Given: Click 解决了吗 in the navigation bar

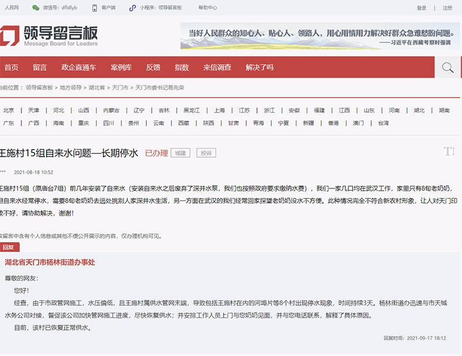Looking at the screenshot, I should click(x=259, y=68).
